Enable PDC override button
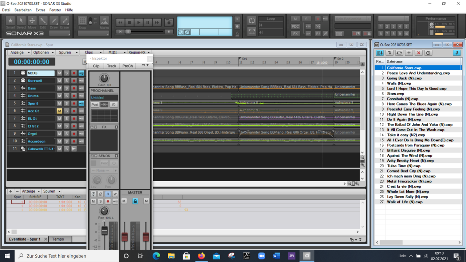This screenshot has height=262, width=466. (x=295, y=26)
